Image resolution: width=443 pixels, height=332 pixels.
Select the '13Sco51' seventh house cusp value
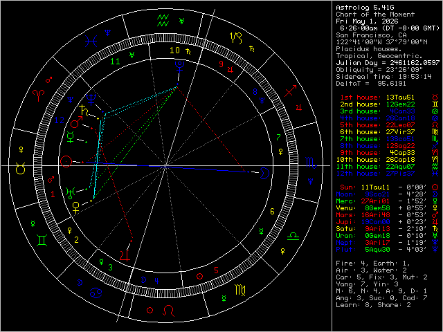click(400, 139)
